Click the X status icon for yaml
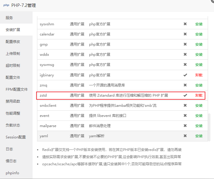This screenshot has width=214, height=179. pyautogui.click(x=185, y=136)
